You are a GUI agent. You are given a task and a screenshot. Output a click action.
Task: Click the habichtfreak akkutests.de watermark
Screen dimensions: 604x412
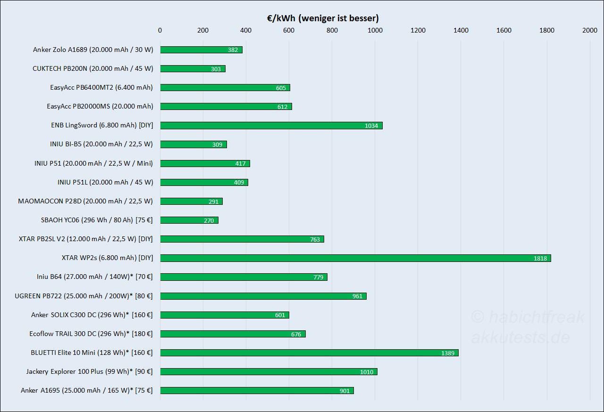pos(527,327)
